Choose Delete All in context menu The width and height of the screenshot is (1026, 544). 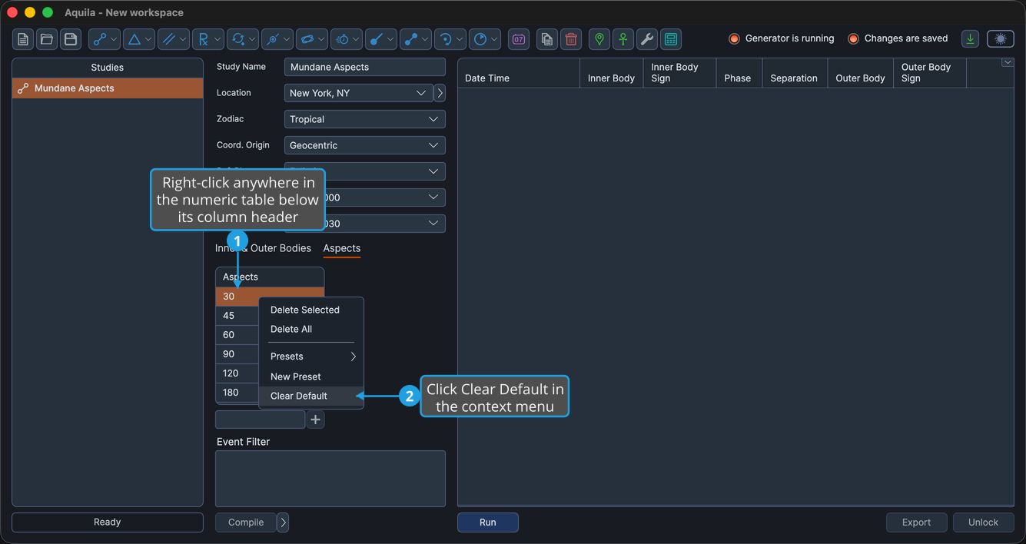coord(311,329)
